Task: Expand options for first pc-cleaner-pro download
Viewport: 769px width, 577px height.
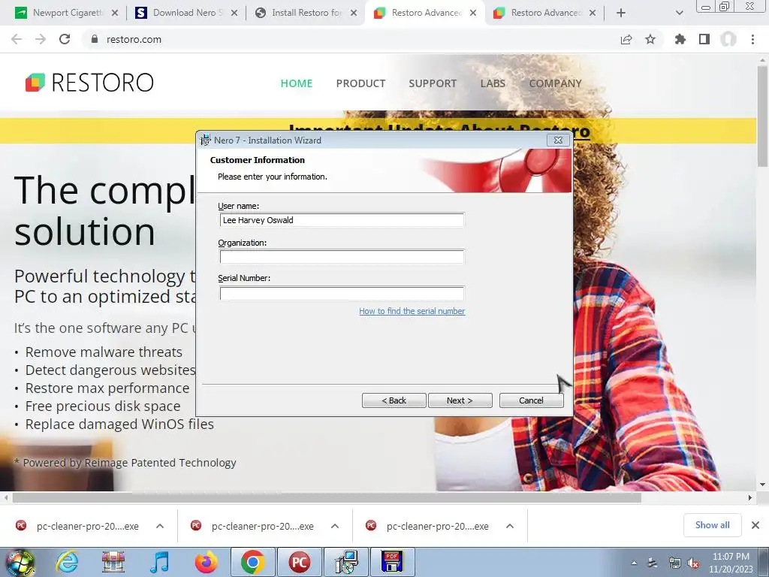Action: click(160, 526)
